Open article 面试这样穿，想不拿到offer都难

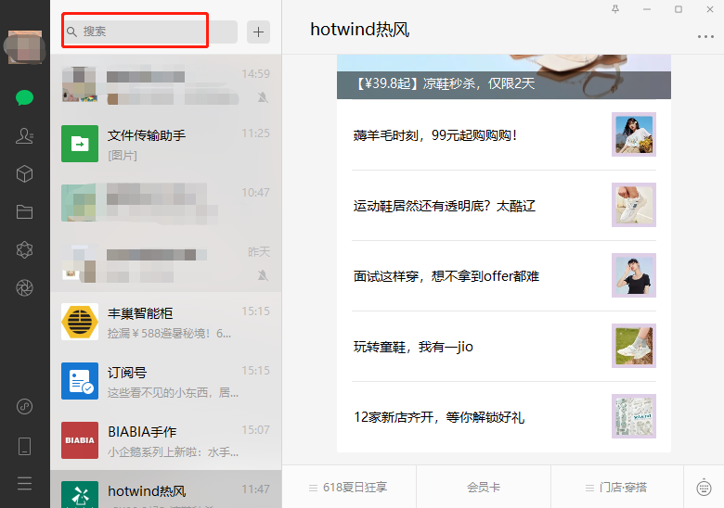pyautogui.click(x=504, y=275)
